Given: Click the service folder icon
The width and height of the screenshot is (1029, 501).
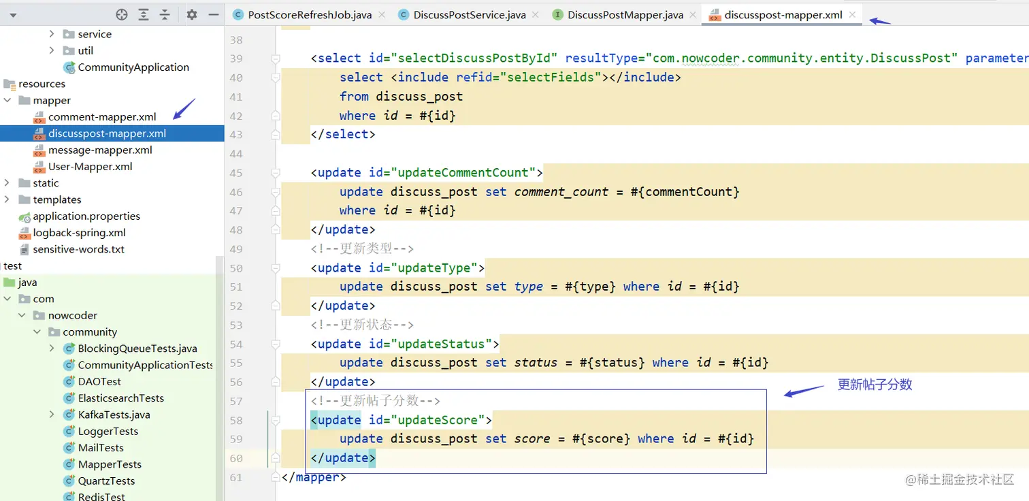Looking at the screenshot, I should click(x=69, y=34).
